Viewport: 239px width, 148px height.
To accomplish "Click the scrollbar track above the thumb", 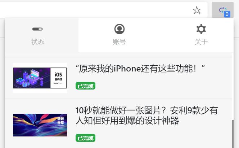I will point(233,86).
